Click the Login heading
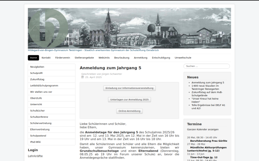This screenshot has height=161, width=259. [33, 150]
